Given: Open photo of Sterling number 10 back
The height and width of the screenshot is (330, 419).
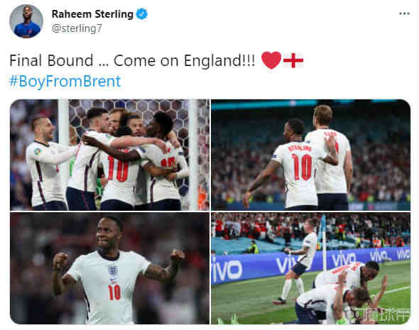Looking at the screenshot, I should [x=310, y=155].
